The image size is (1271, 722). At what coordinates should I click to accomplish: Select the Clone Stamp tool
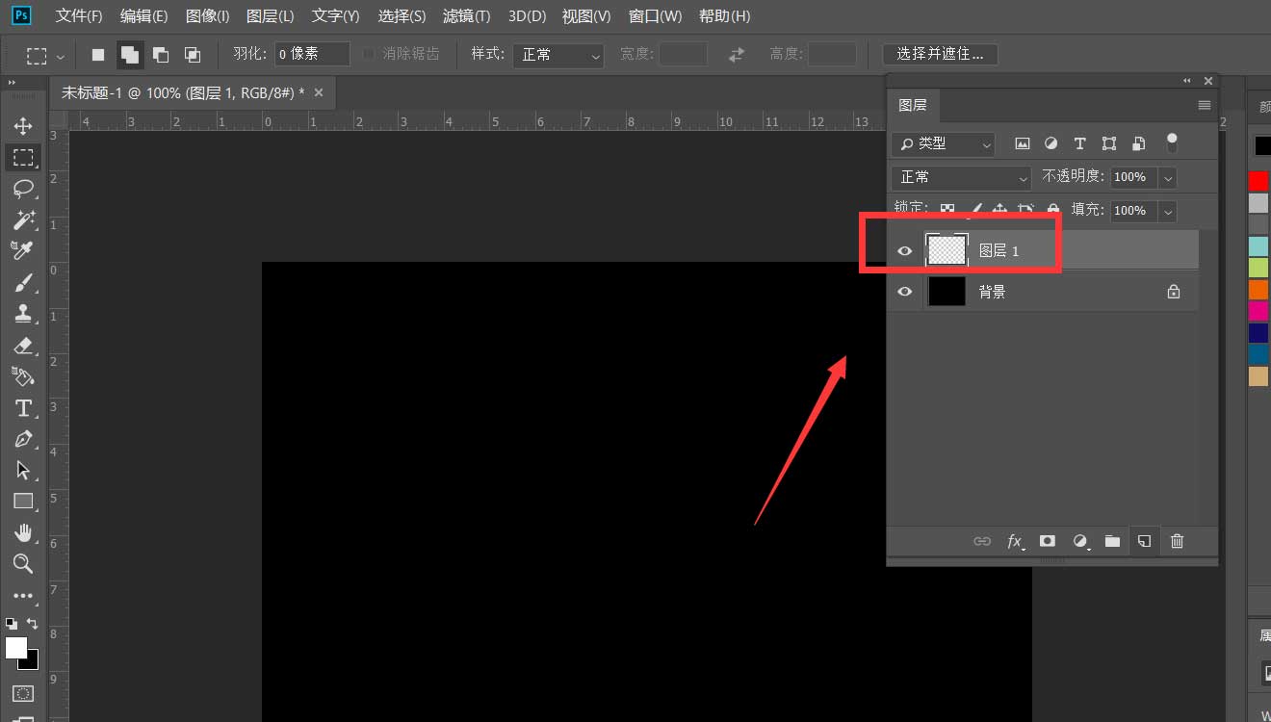pos(23,313)
